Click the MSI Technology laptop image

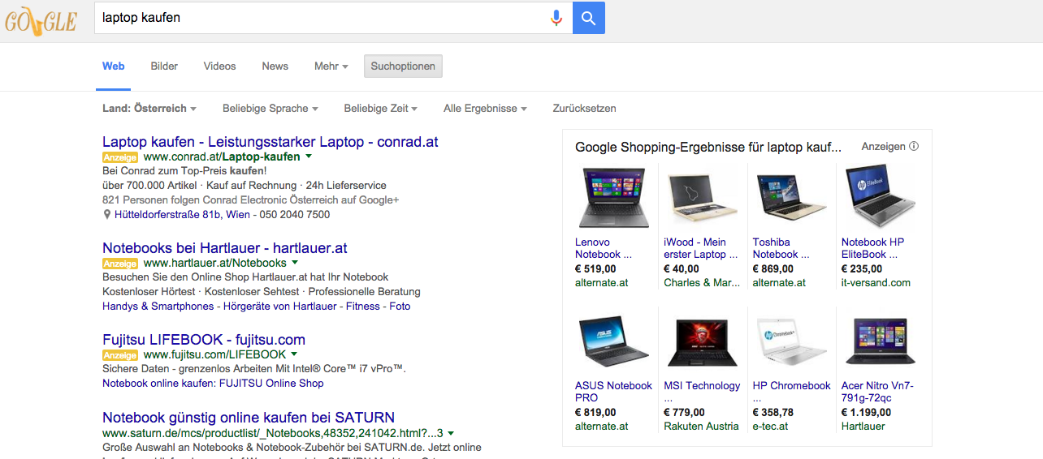click(x=702, y=341)
